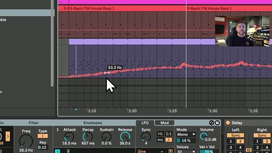Click the envelope loop marker icon
272x153 pixels.
point(68,151)
